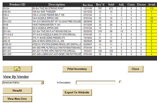Click the Sold column header
Viewport: 157px width, 103px height.
pos(111,5)
